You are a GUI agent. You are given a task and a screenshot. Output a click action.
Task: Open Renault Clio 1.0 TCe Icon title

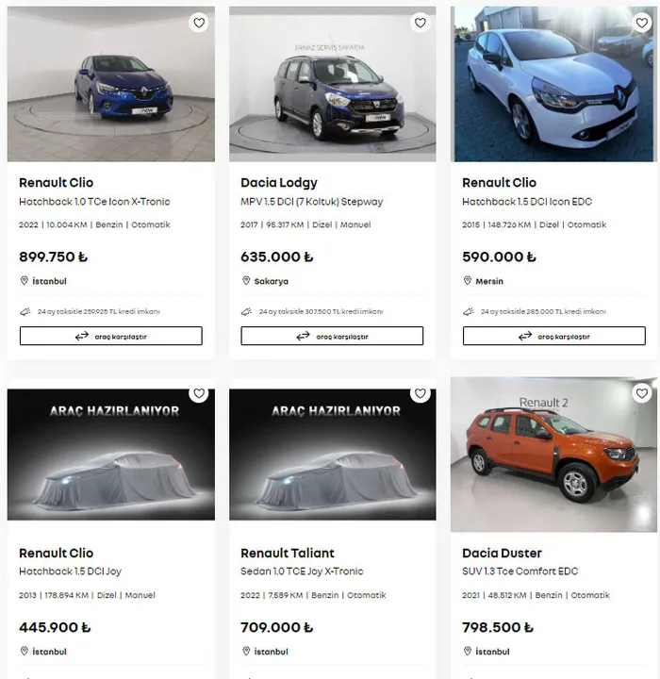57,183
